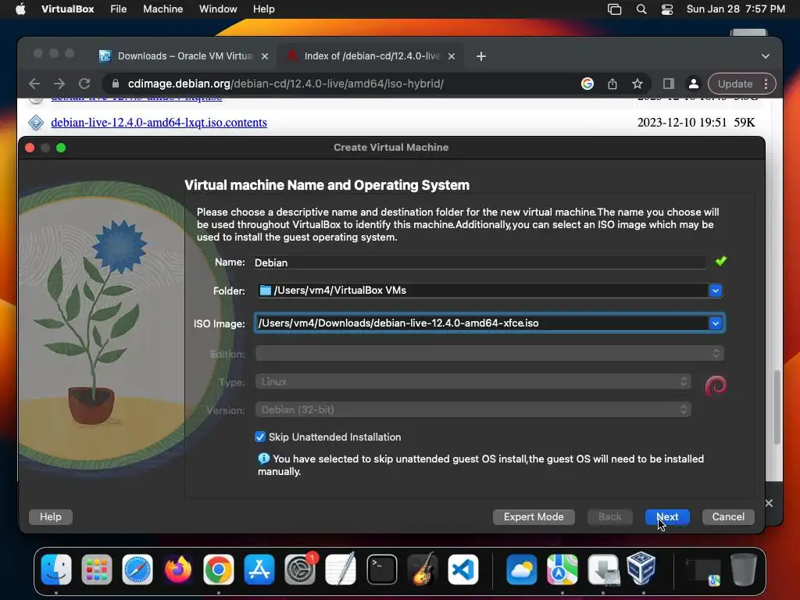Viewport: 800px width, 600px height.
Task: Cancel the Create Virtual Machine wizard
Action: pos(728,517)
